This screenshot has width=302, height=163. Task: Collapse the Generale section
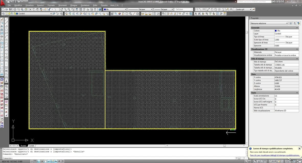coord(297,28)
